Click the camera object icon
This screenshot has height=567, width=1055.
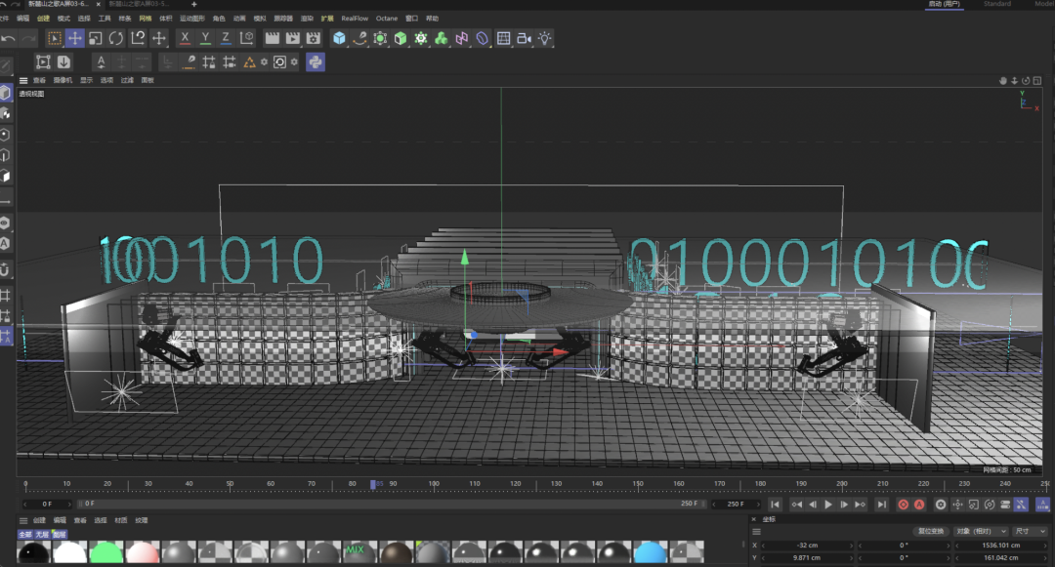tap(525, 38)
